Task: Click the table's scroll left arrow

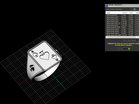Action: (107, 37)
